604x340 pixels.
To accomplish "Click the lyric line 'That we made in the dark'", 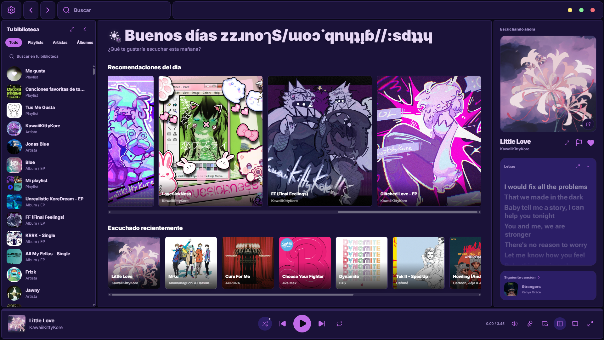I will (x=544, y=197).
